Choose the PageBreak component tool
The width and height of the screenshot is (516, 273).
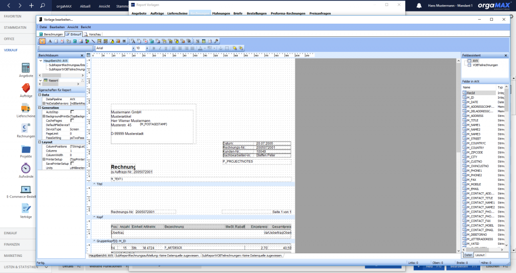(210, 41)
